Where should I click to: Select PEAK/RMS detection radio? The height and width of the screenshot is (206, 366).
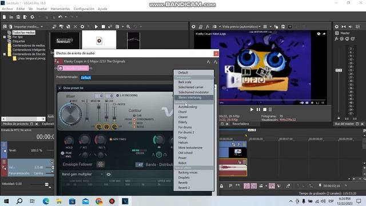click(x=62, y=153)
